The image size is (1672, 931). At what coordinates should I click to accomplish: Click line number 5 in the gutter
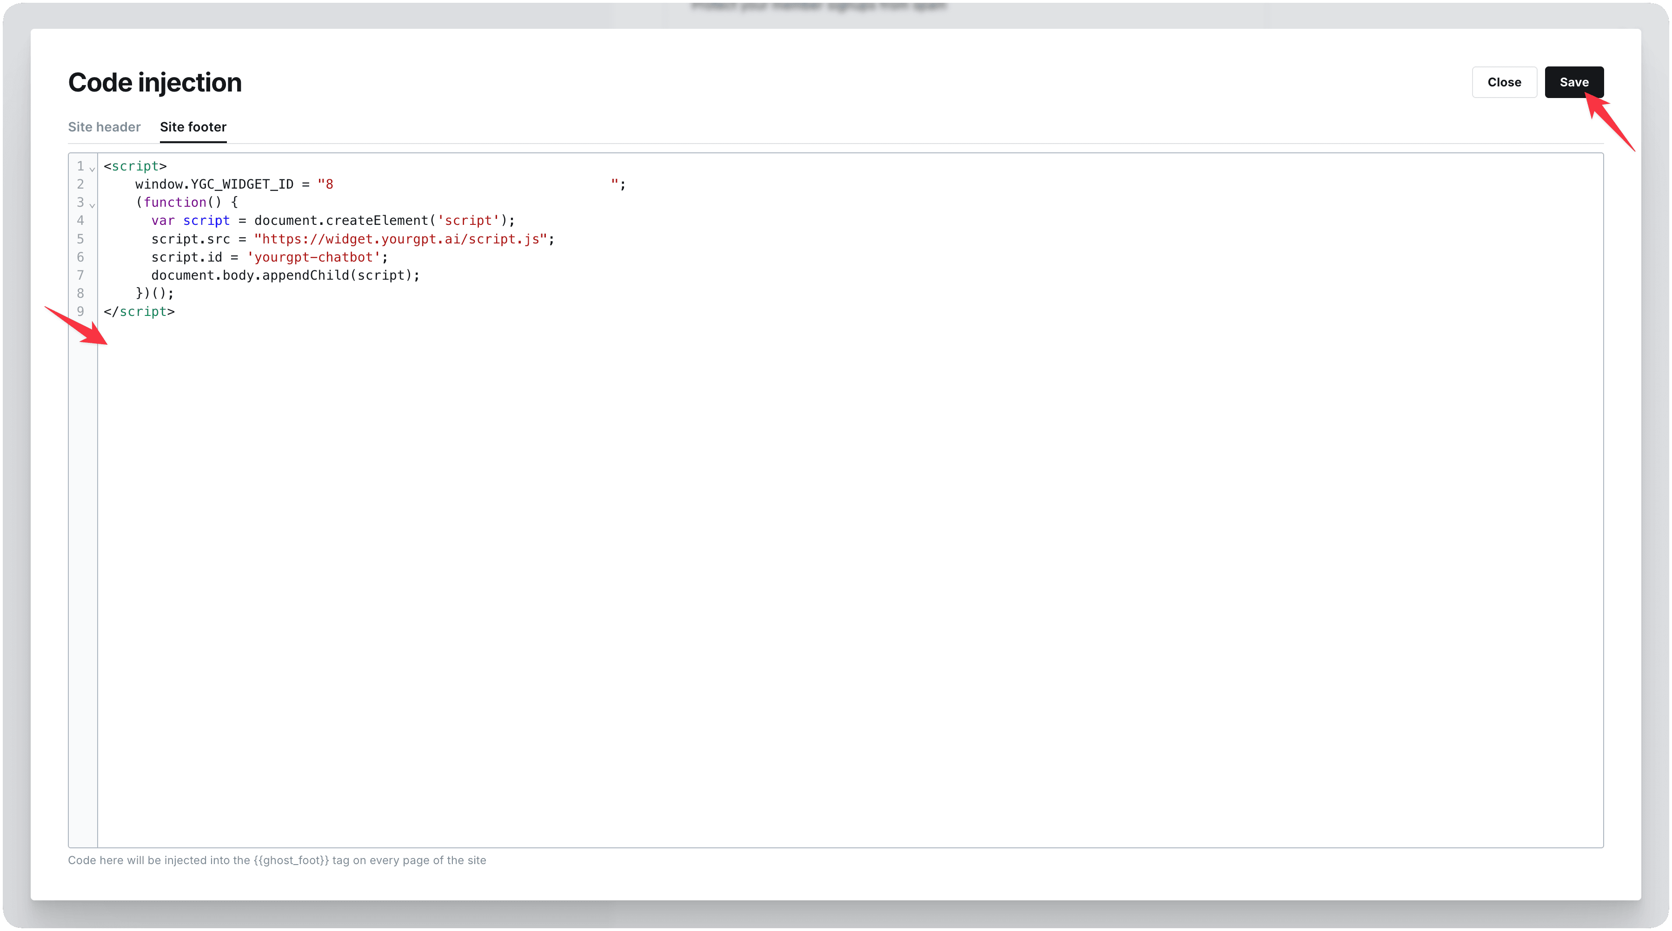(x=80, y=239)
